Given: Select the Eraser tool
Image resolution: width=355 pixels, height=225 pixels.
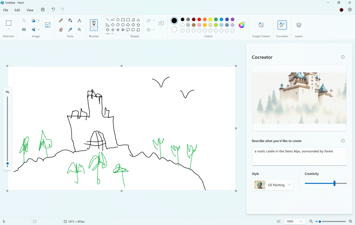Looking at the screenshot, I should click(x=61, y=30).
